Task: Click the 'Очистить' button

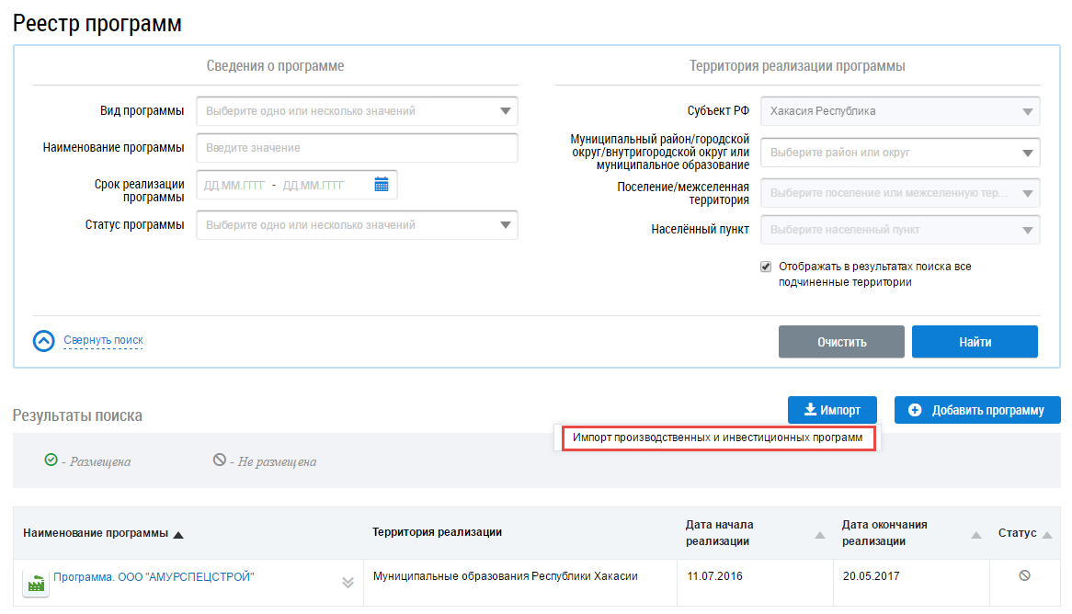Action: pyautogui.click(x=841, y=342)
